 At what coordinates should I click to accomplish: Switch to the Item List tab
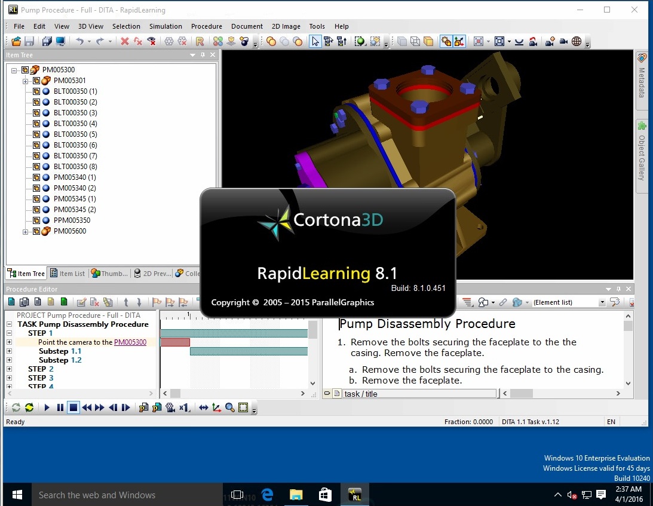point(68,273)
